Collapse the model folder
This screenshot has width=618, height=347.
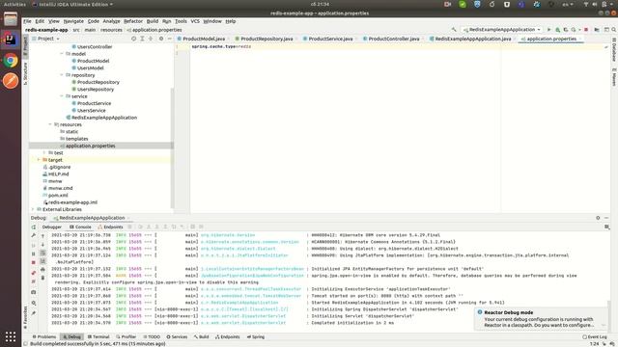pos(62,54)
